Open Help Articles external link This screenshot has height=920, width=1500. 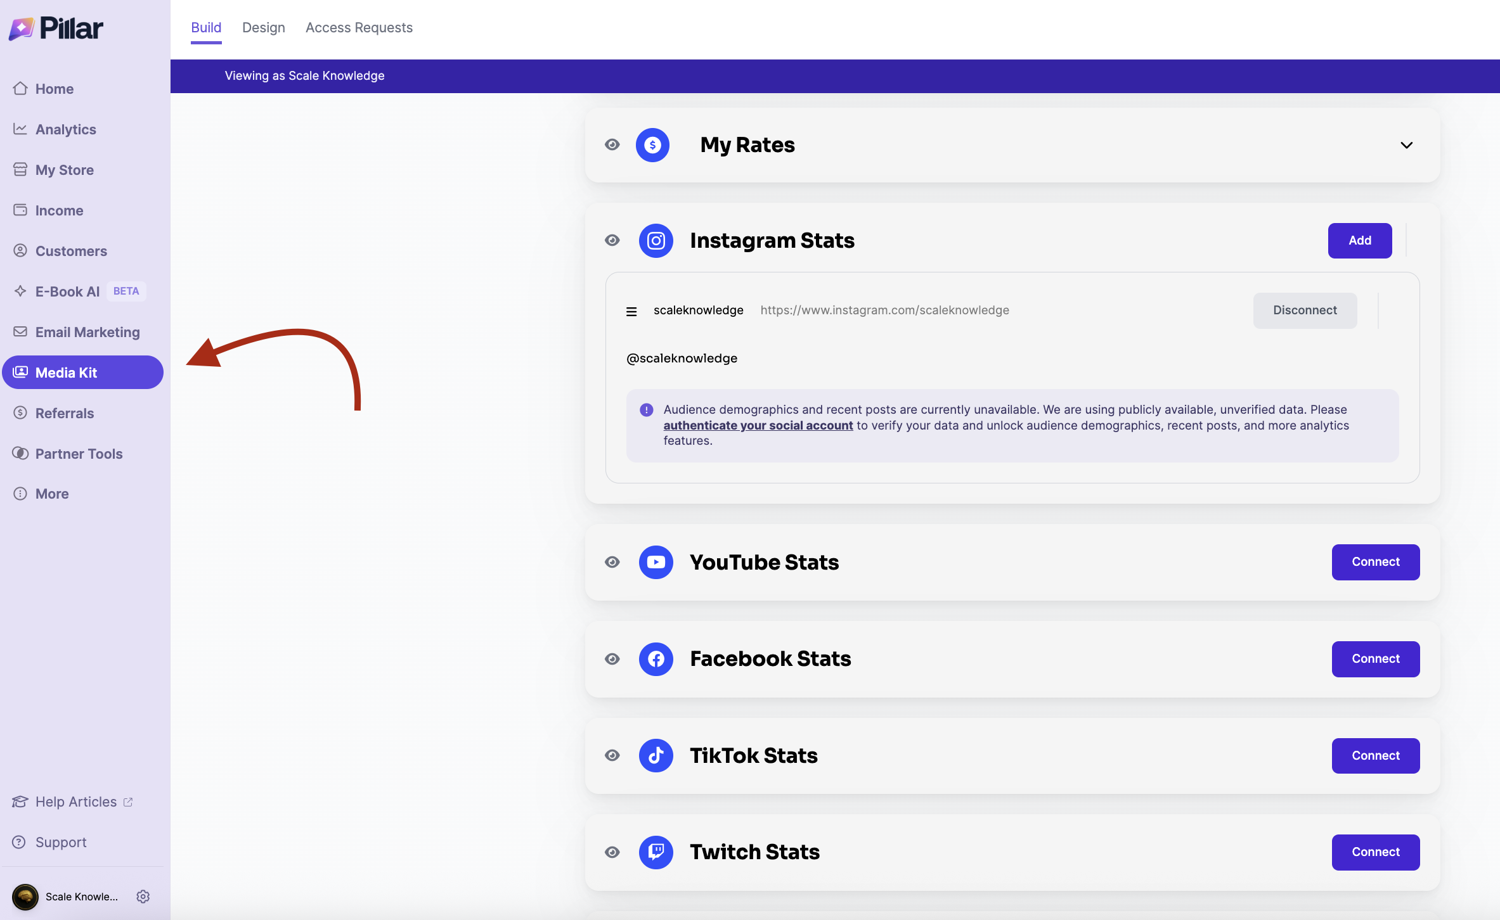(x=72, y=802)
